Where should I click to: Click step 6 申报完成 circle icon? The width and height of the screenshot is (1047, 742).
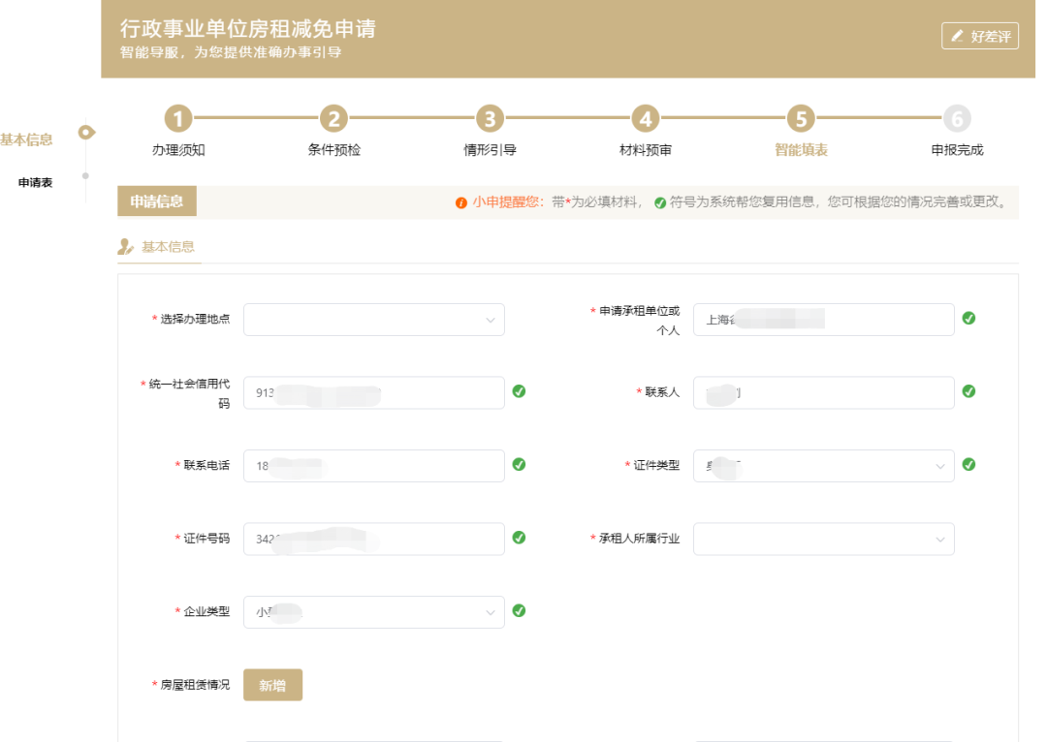click(x=957, y=119)
